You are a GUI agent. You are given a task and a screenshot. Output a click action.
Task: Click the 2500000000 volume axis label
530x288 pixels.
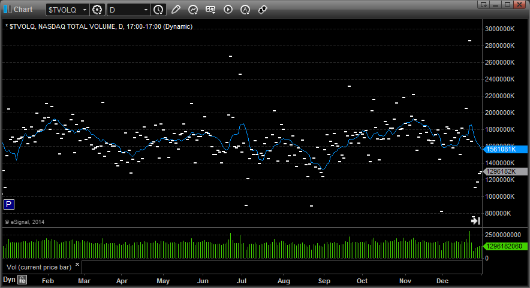point(503,235)
